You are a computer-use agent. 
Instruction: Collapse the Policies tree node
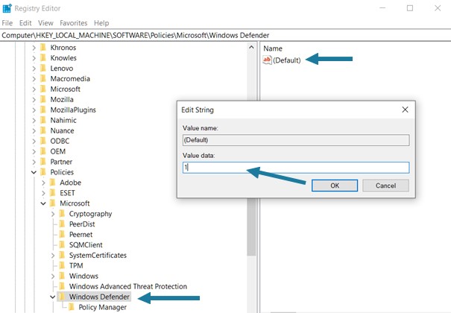[34, 172]
